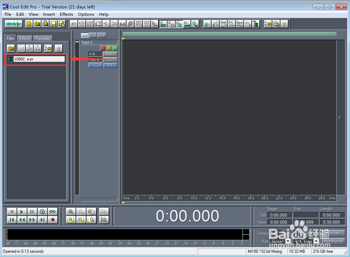This screenshot has height=257, width=350.
Task: Switch to the Favorites tab
Action: 43,39
